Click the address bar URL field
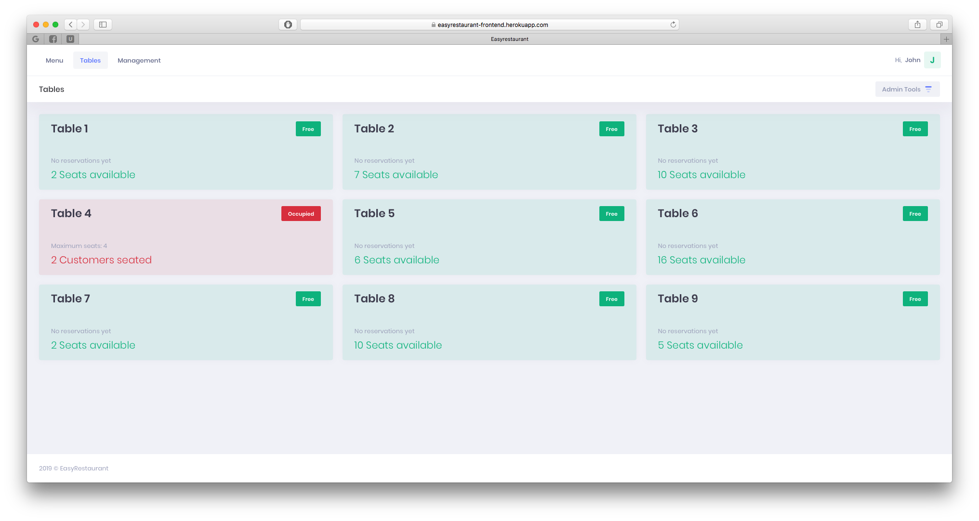This screenshot has height=521, width=979. pos(489,25)
